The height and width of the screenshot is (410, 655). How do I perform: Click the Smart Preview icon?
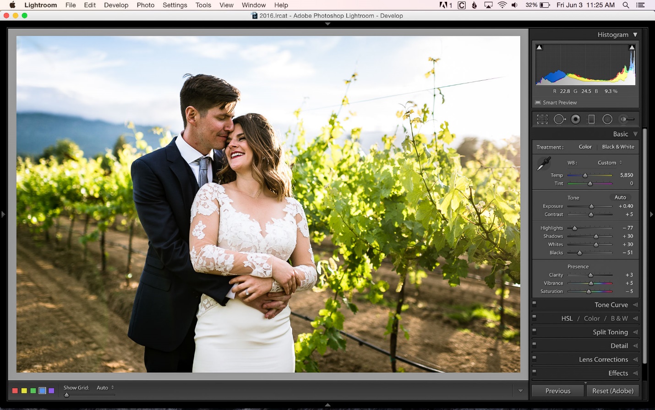[538, 103]
